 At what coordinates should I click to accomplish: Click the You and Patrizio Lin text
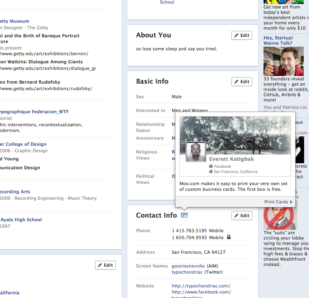coord(285,107)
